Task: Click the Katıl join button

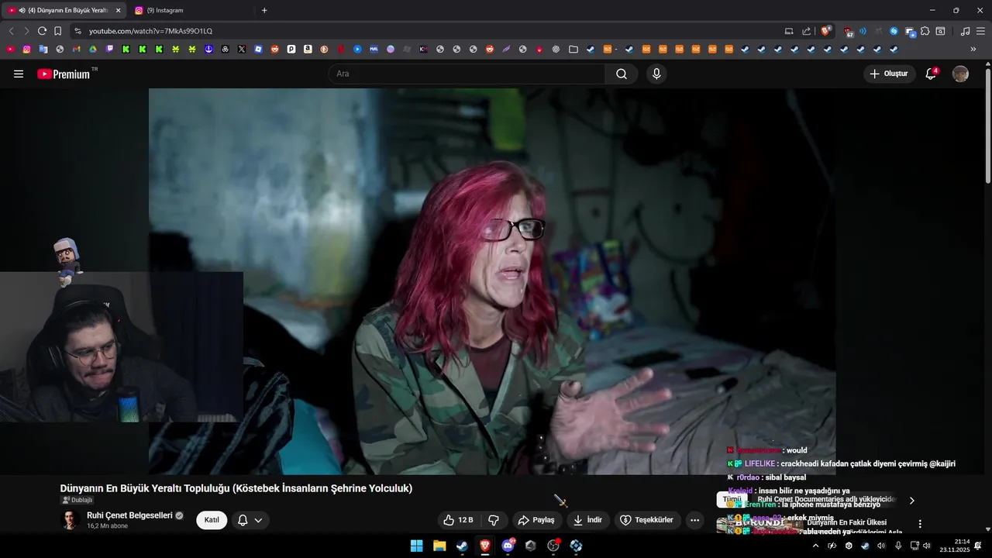Action: tap(212, 520)
